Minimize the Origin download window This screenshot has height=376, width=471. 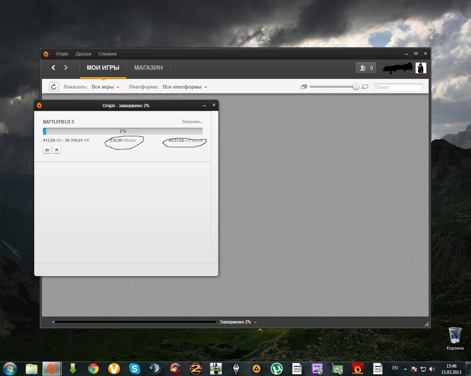pyautogui.click(x=204, y=105)
